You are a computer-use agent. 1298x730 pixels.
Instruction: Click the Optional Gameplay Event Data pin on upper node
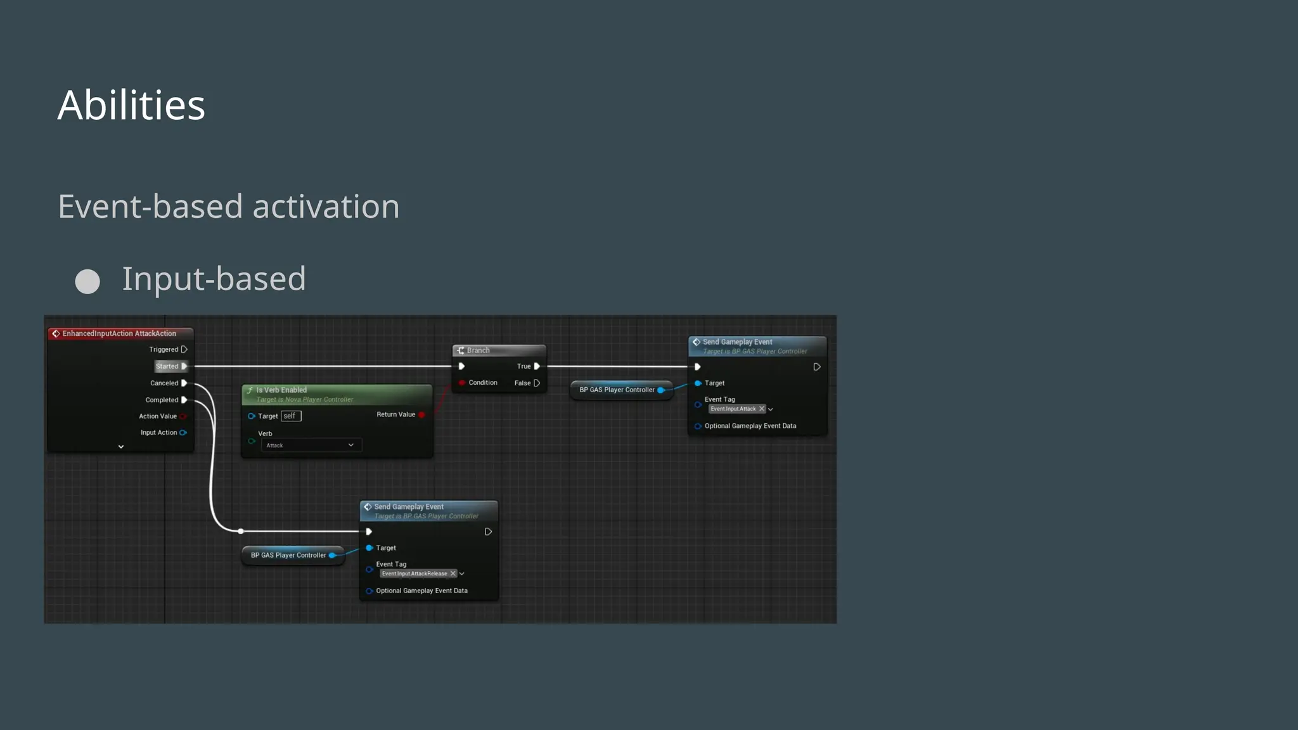(x=698, y=426)
